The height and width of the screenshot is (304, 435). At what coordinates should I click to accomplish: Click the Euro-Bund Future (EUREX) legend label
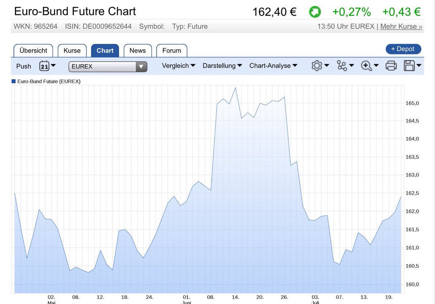pyautogui.click(x=49, y=82)
